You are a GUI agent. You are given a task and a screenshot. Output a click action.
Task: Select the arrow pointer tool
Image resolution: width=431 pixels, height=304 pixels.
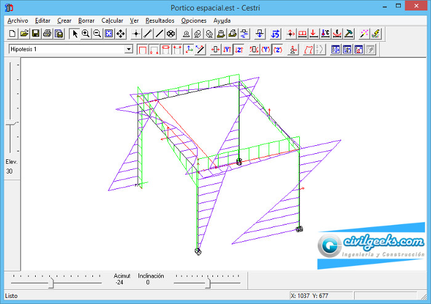click(75, 33)
